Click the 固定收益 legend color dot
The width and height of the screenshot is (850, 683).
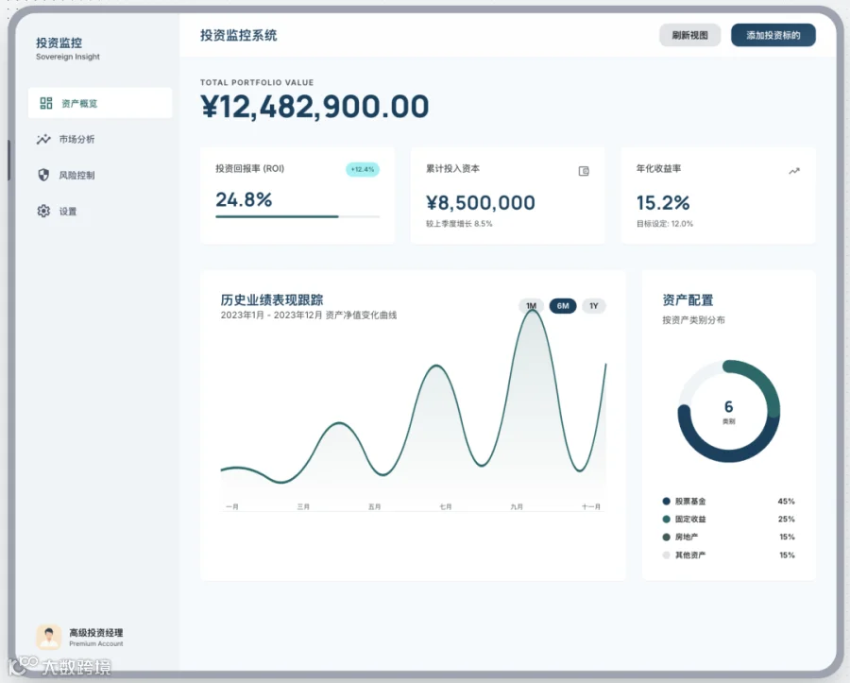click(x=666, y=520)
